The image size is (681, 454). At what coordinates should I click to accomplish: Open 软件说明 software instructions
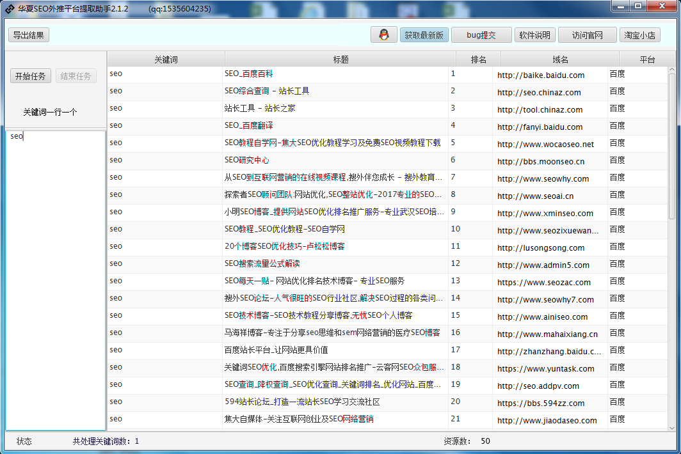point(534,35)
